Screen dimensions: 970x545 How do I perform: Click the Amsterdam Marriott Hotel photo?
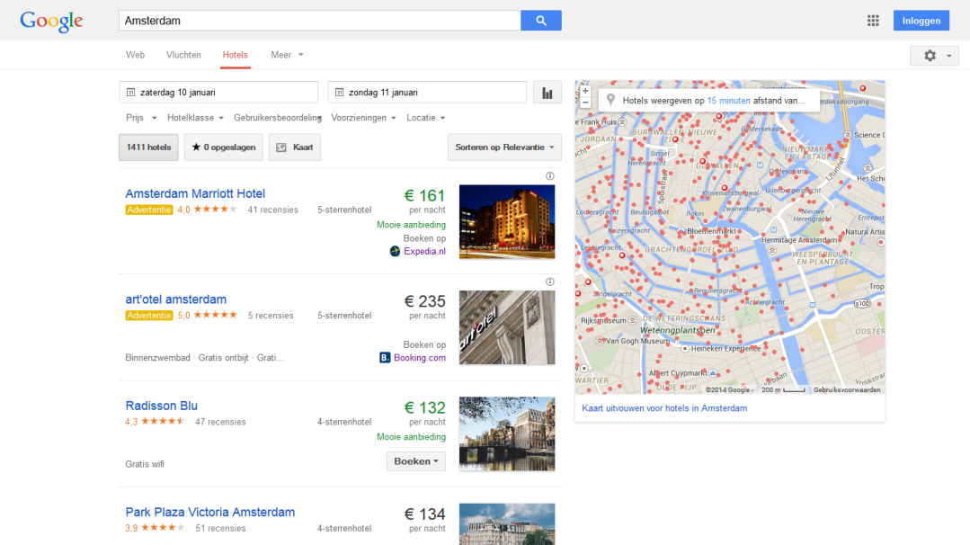click(507, 221)
